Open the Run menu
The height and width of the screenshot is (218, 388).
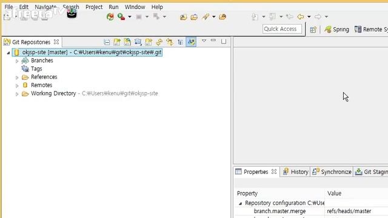click(113, 7)
